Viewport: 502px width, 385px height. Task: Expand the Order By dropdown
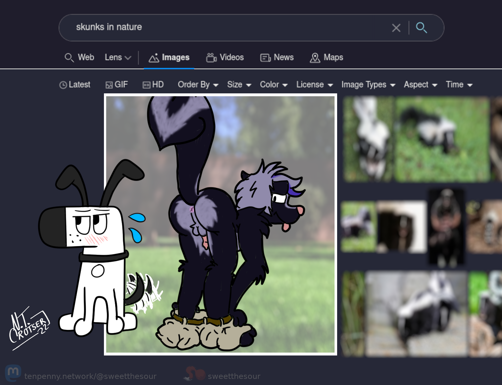coord(198,85)
